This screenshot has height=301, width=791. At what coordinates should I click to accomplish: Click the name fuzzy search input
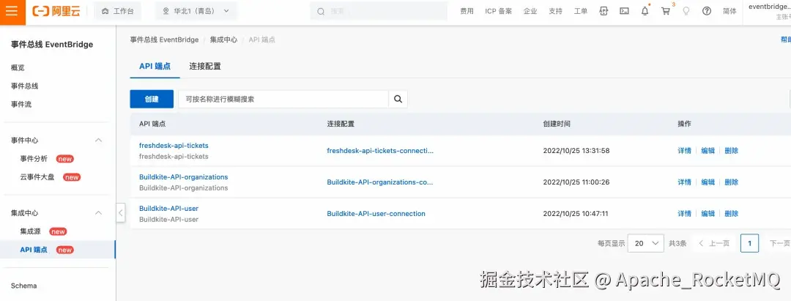pyautogui.click(x=283, y=100)
